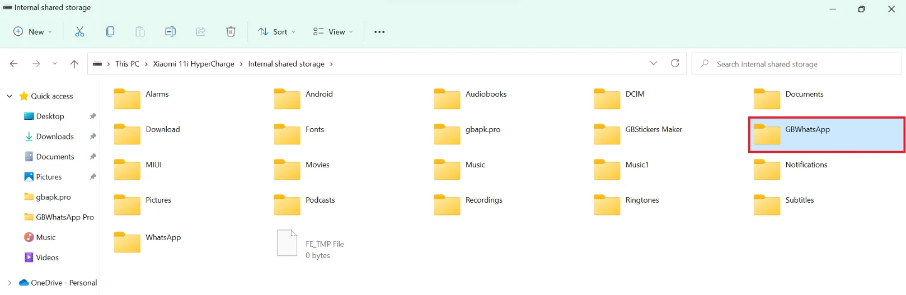Click This PC in the breadcrumb
The image size is (906, 295).
127,64
